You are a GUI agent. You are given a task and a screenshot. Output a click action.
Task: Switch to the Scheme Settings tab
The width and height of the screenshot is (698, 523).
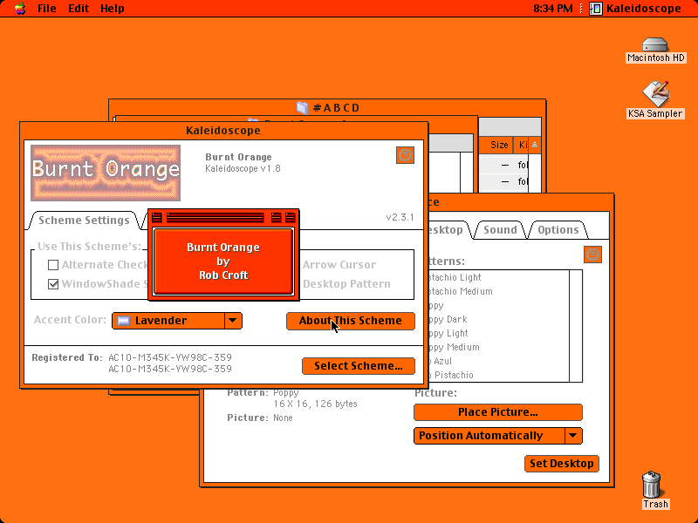(x=84, y=221)
